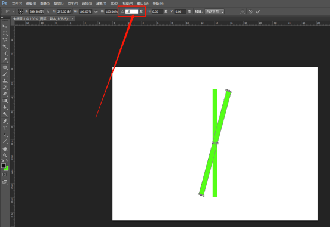This screenshot has width=331, height=227.
Task: Select the Line shape tool
Action: tap(5, 141)
